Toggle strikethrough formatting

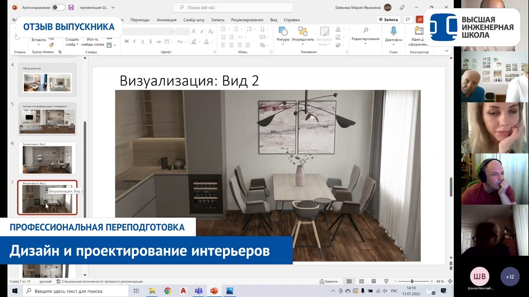[158, 41]
